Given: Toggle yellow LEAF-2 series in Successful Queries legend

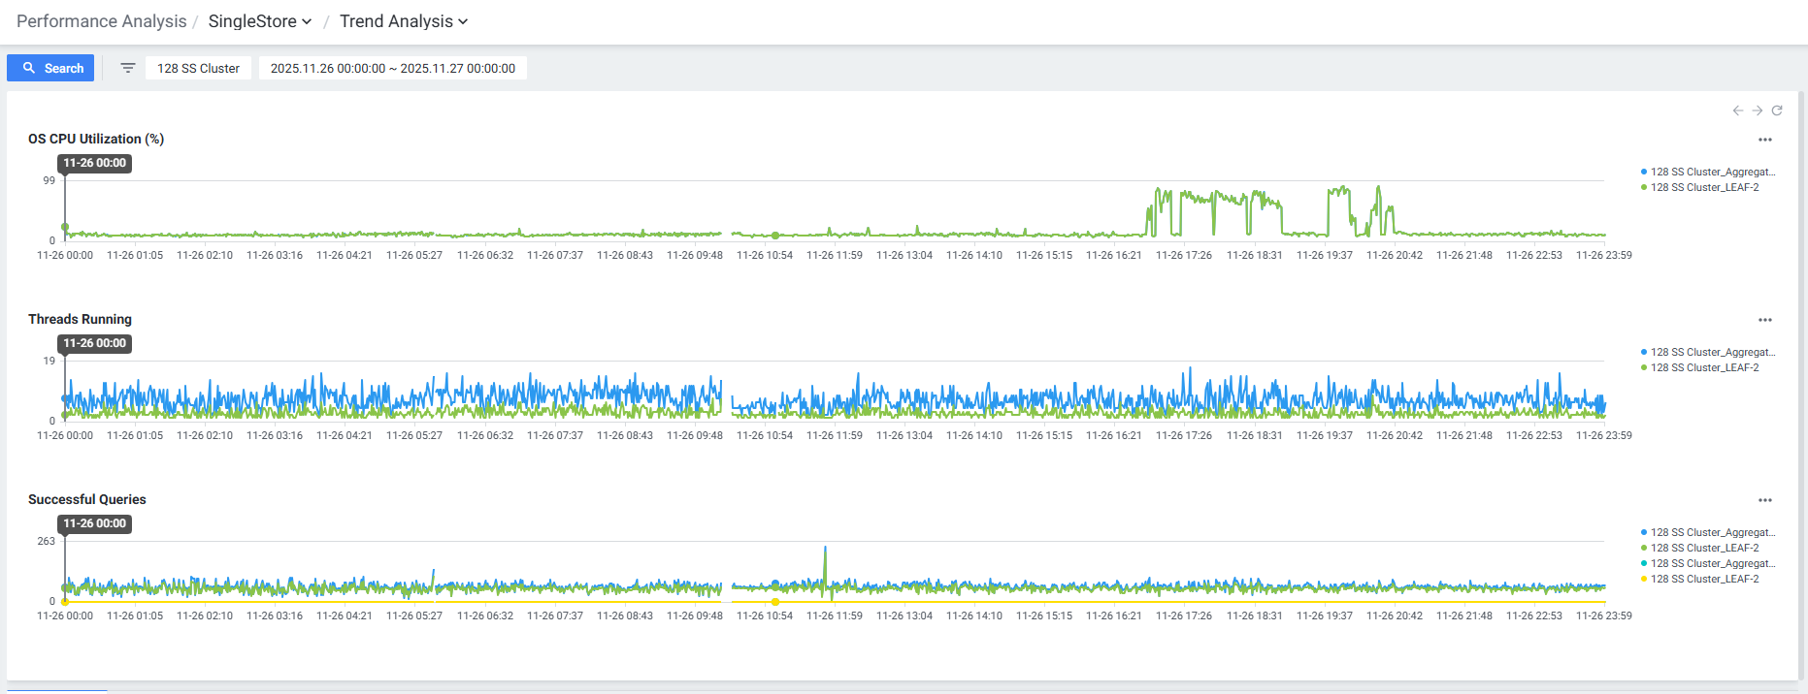Looking at the screenshot, I should pyautogui.click(x=1703, y=580).
